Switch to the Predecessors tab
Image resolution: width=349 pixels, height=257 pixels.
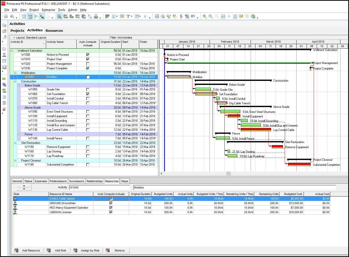coord(58,181)
